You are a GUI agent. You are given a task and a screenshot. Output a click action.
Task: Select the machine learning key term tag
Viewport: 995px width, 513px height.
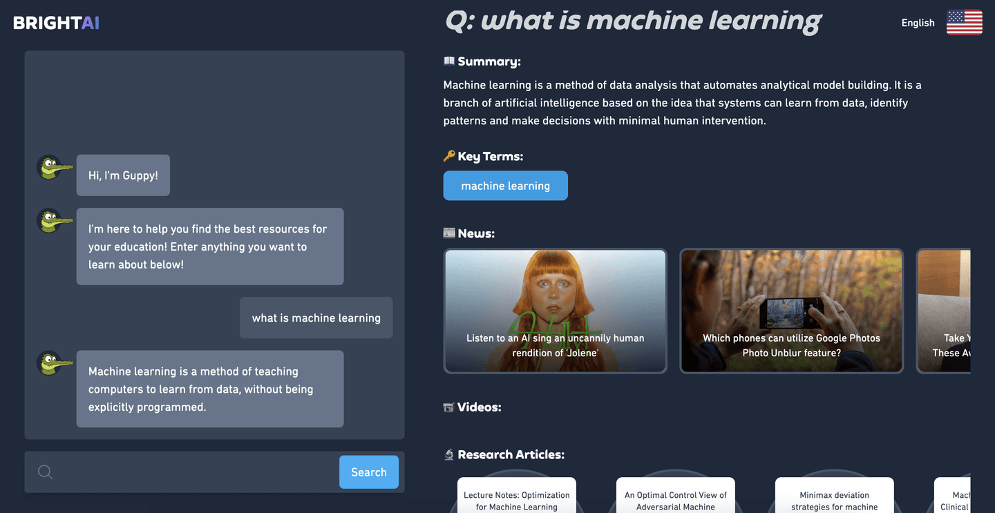coord(506,186)
